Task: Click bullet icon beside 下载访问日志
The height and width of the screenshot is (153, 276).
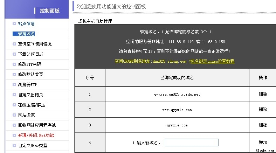Action: [x=14, y=54]
